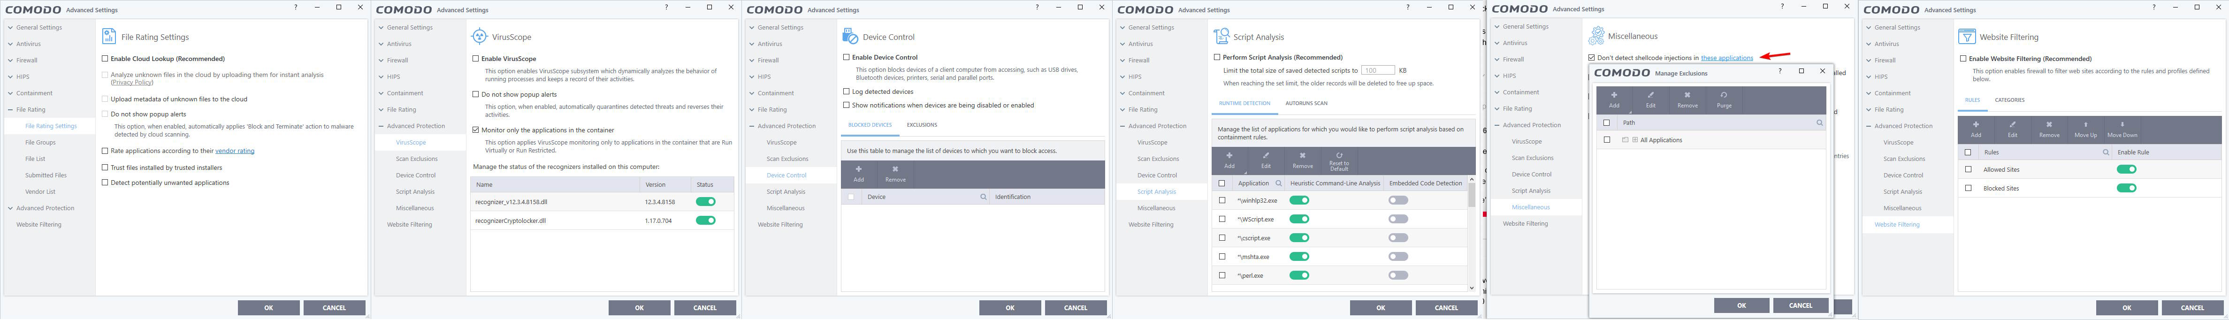Image resolution: width=2229 pixels, height=320 pixels.
Task: Select the Rules tab in Website Filtering
Action: [x=1972, y=100]
